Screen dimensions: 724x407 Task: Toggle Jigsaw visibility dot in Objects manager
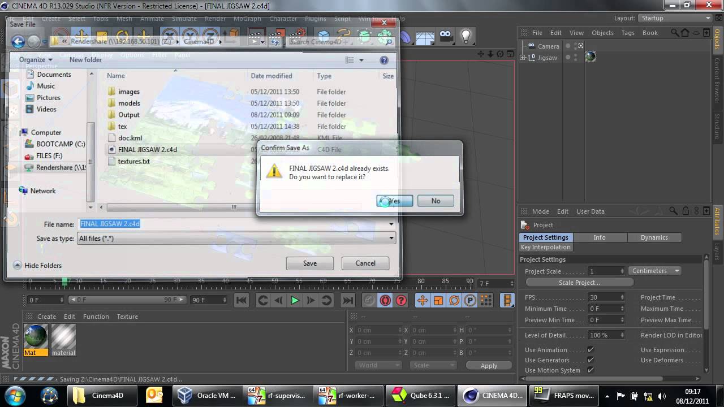568,57
